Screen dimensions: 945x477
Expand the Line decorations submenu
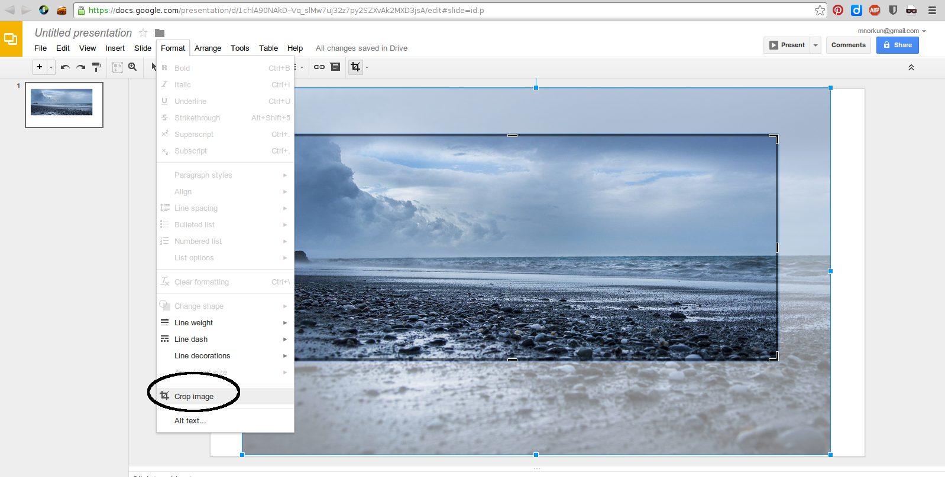point(225,356)
